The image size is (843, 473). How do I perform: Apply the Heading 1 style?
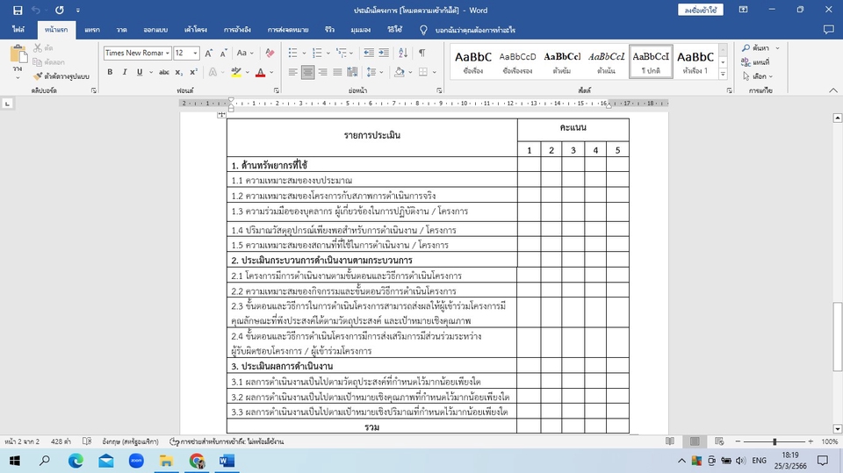[695, 61]
